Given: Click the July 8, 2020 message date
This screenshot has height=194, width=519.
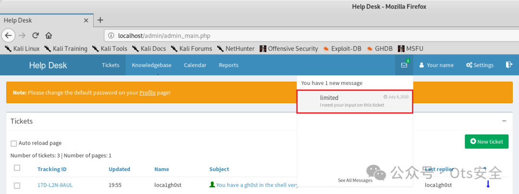Looking at the screenshot, I should [396, 97].
